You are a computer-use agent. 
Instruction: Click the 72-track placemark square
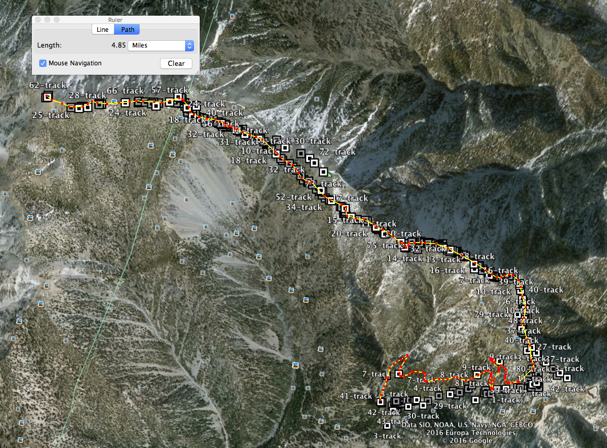coord(324,171)
